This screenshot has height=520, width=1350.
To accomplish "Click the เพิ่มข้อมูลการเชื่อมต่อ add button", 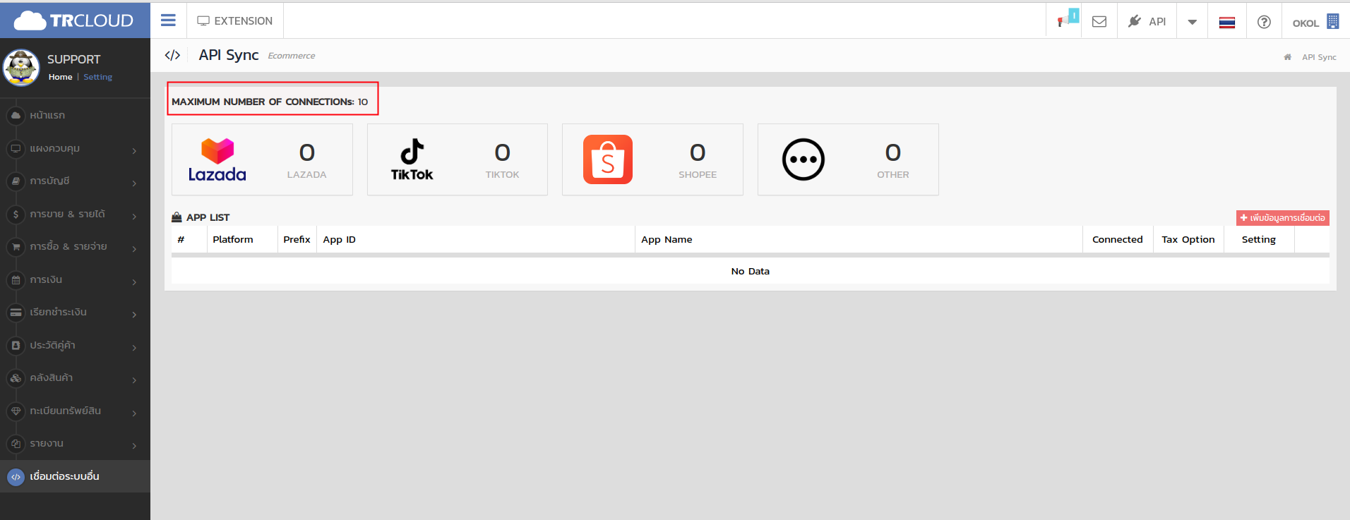I will pyautogui.click(x=1283, y=218).
